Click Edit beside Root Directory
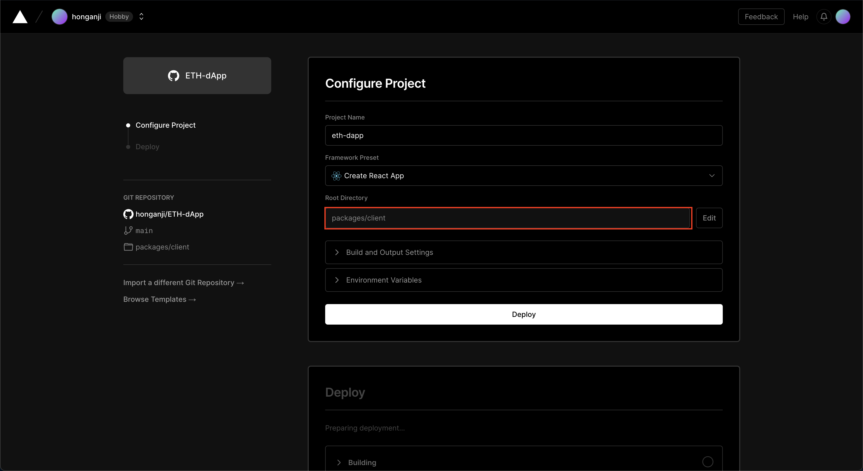 tap(709, 218)
